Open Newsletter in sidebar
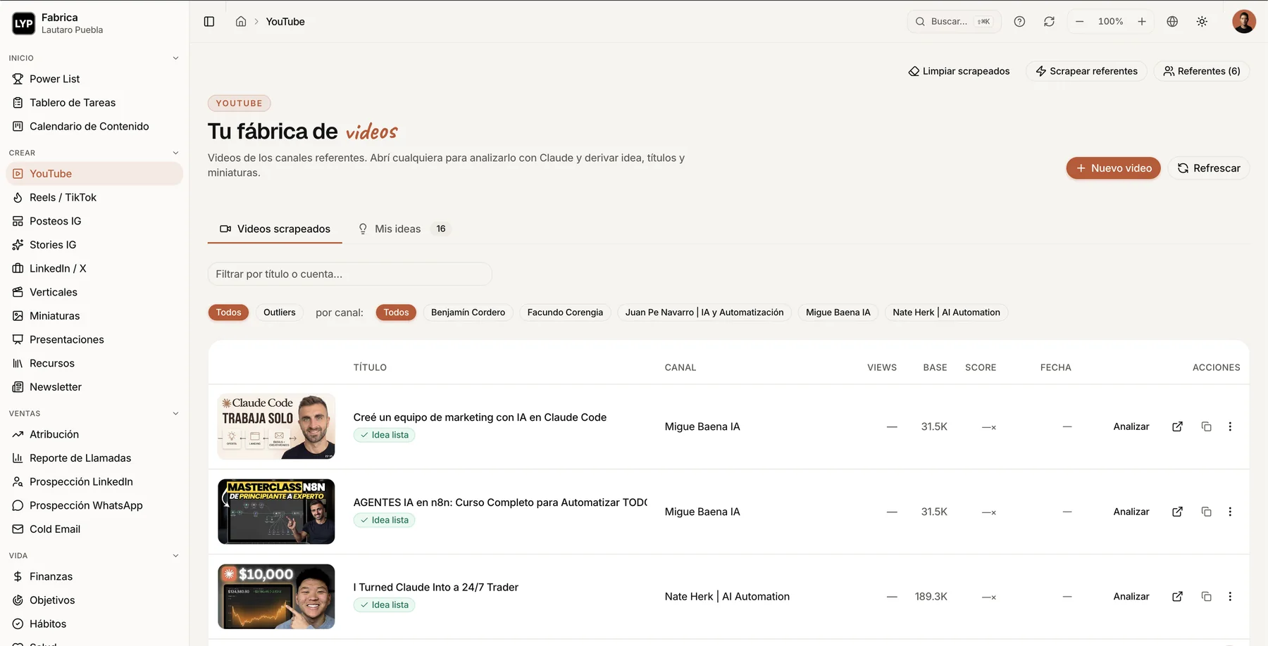The height and width of the screenshot is (646, 1268). point(94,387)
